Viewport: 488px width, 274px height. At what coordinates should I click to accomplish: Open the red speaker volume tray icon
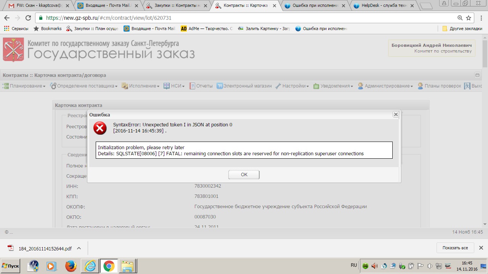[x=375, y=266]
